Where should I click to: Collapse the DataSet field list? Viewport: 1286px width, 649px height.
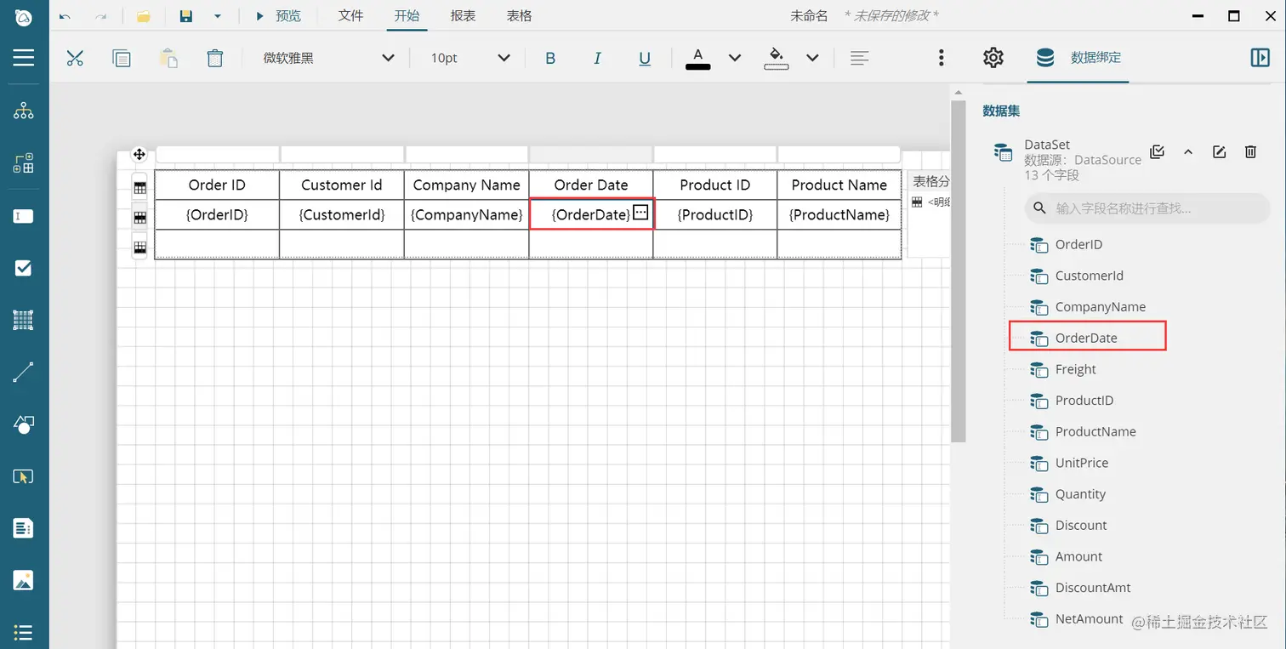1188,151
